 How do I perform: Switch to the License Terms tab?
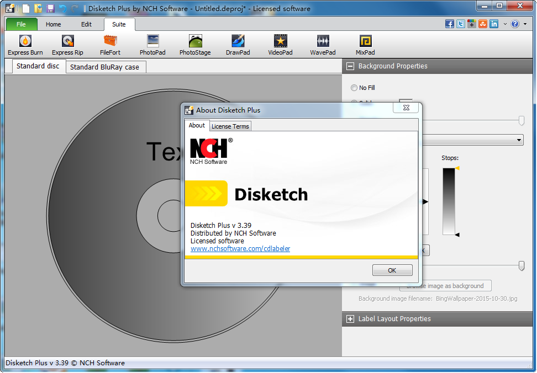point(230,126)
